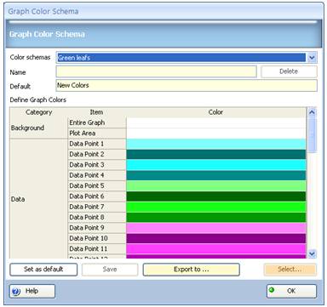
Task: Click the Set as default button
Action: coord(43,270)
